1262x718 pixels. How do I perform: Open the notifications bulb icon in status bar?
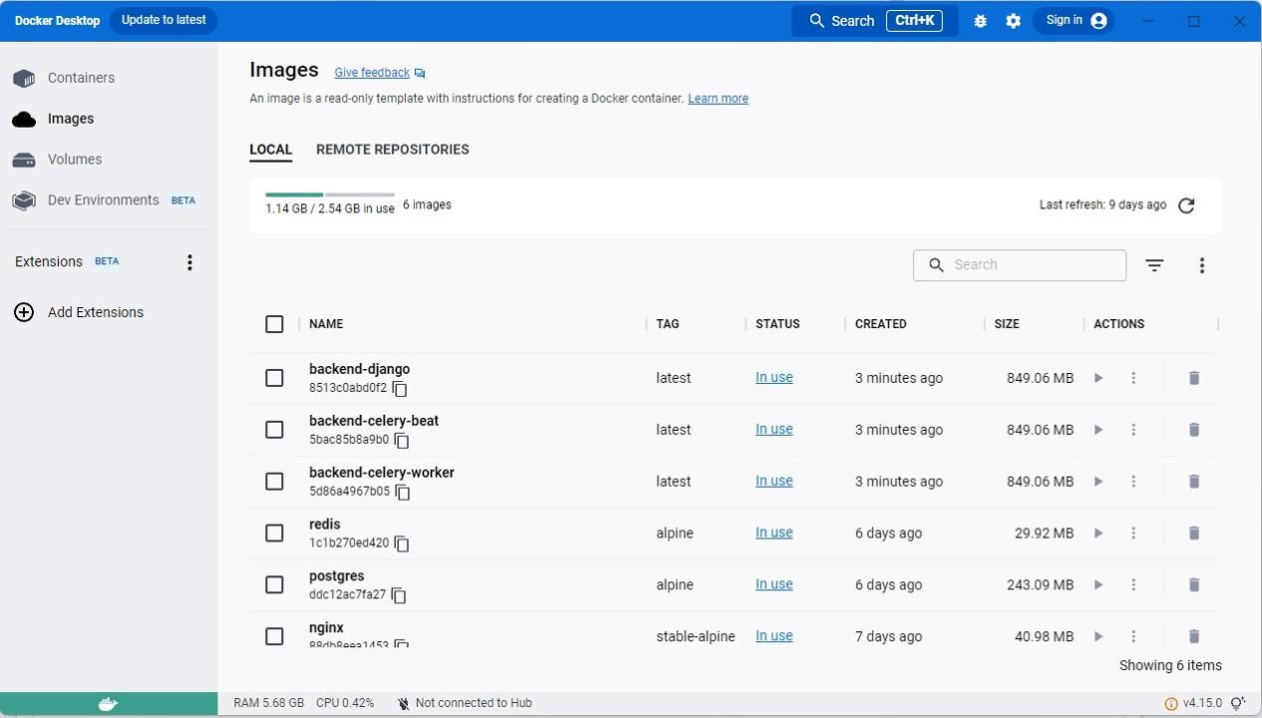pyautogui.click(x=1239, y=703)
